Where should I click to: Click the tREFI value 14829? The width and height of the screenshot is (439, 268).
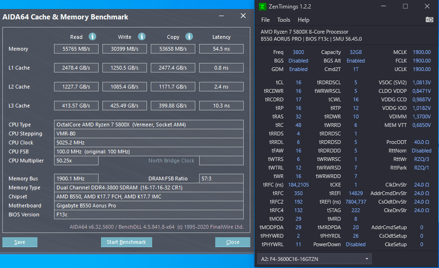pyautogui.click(x=356, y=193)
